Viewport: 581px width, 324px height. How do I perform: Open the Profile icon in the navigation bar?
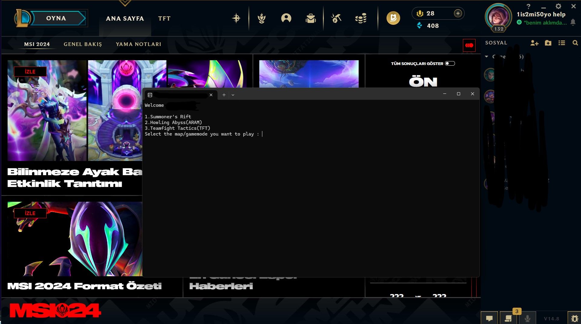286,18
